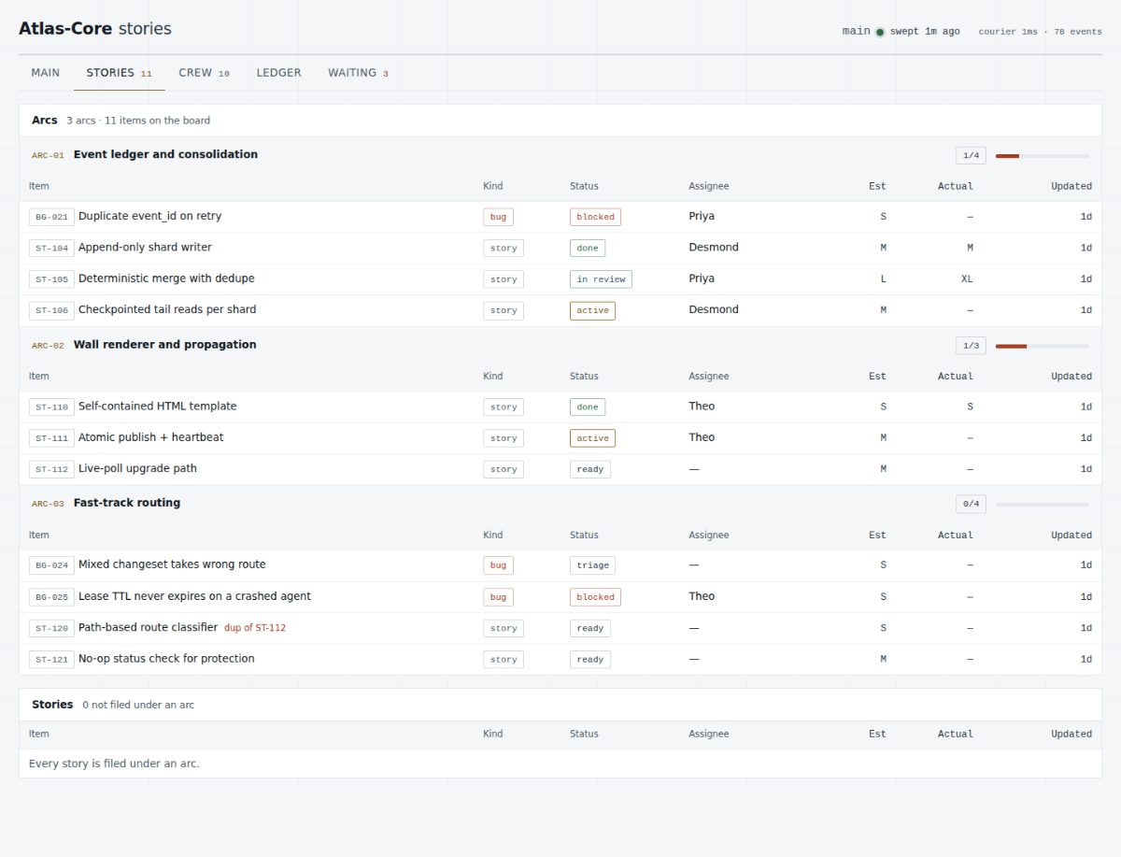Open the ST-104 item ID badge
Viewport: 1121px width, 857px height.
[x=51, y=249]
